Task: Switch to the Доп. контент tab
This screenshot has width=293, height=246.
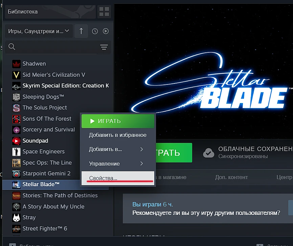Action: tap(231, 177)
